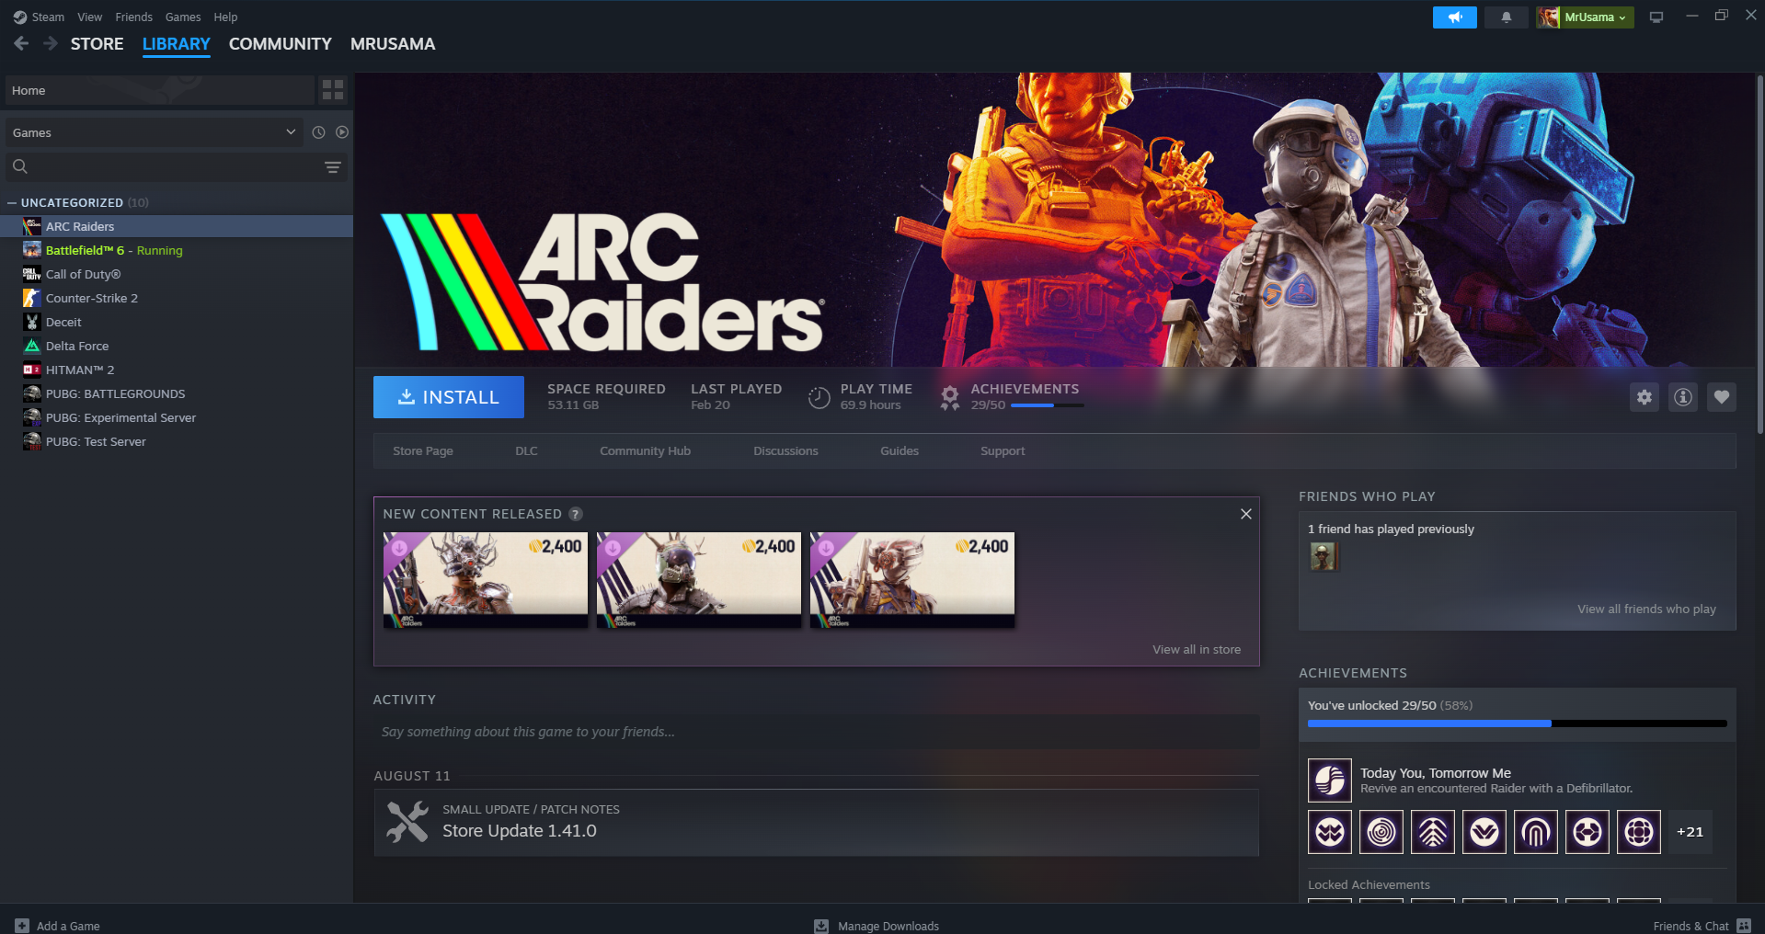Image resolution: width=1765 pixels, height=934 pixels.
Task: Select the upward arrows achievement badge
Action: click(1433, 832)
